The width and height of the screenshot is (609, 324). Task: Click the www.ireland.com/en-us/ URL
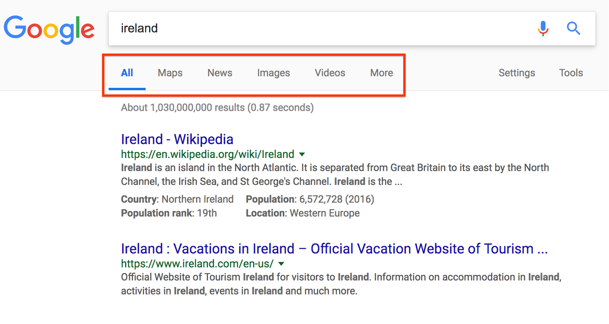click(x=197, y=264)
